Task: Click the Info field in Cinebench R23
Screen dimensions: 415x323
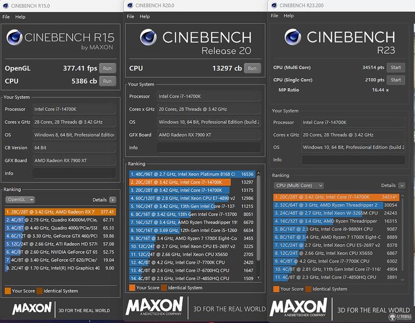Action: 353,160
